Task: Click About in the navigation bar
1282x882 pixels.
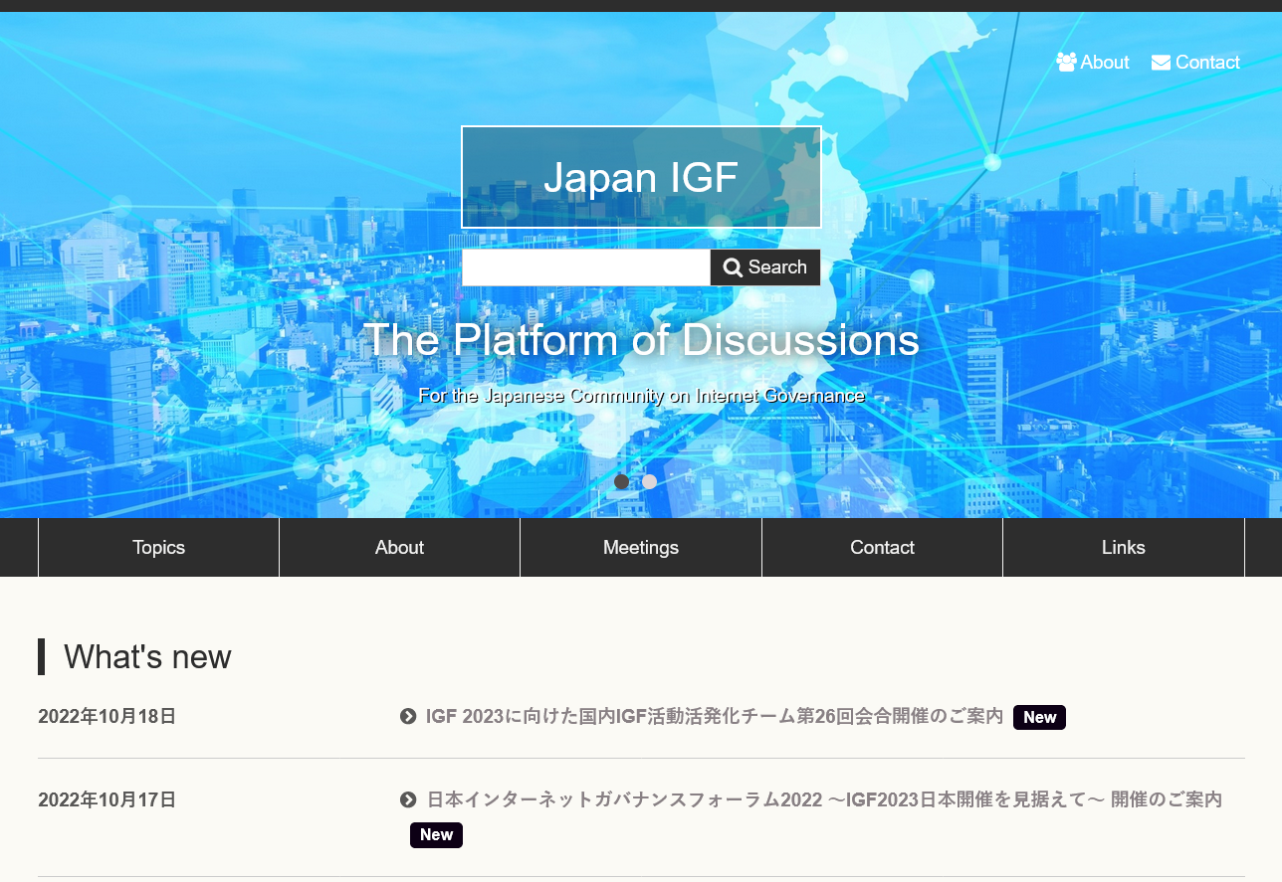Action: pos(399,547)
